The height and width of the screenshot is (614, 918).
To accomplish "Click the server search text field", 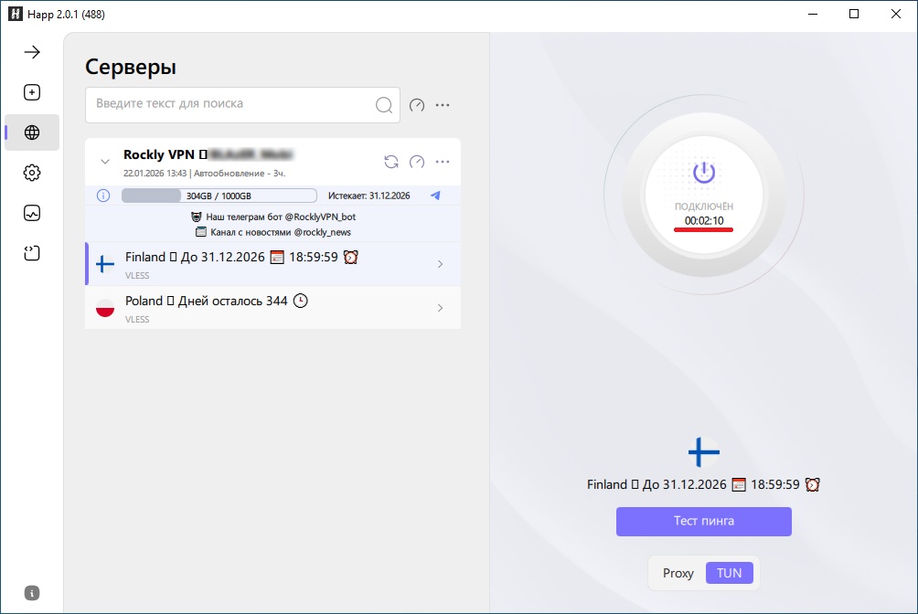I will tap(229, 104).
